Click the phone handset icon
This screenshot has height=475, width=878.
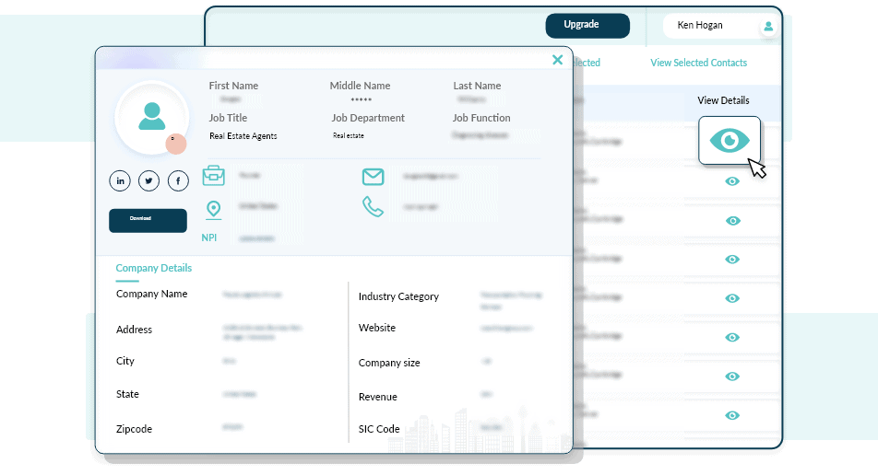coord(373,206)
